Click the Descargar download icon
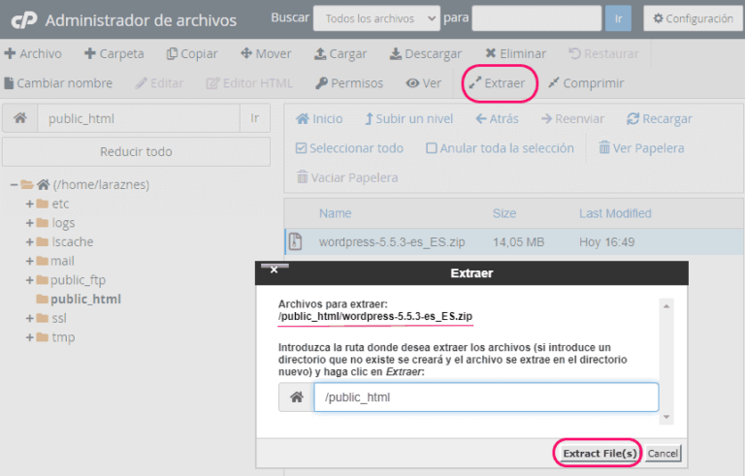The image size is (745, 476). [396, 53]
